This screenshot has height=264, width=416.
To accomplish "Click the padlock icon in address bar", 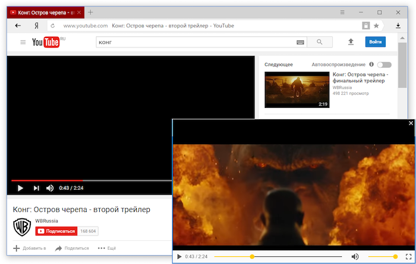I will 366,26.
